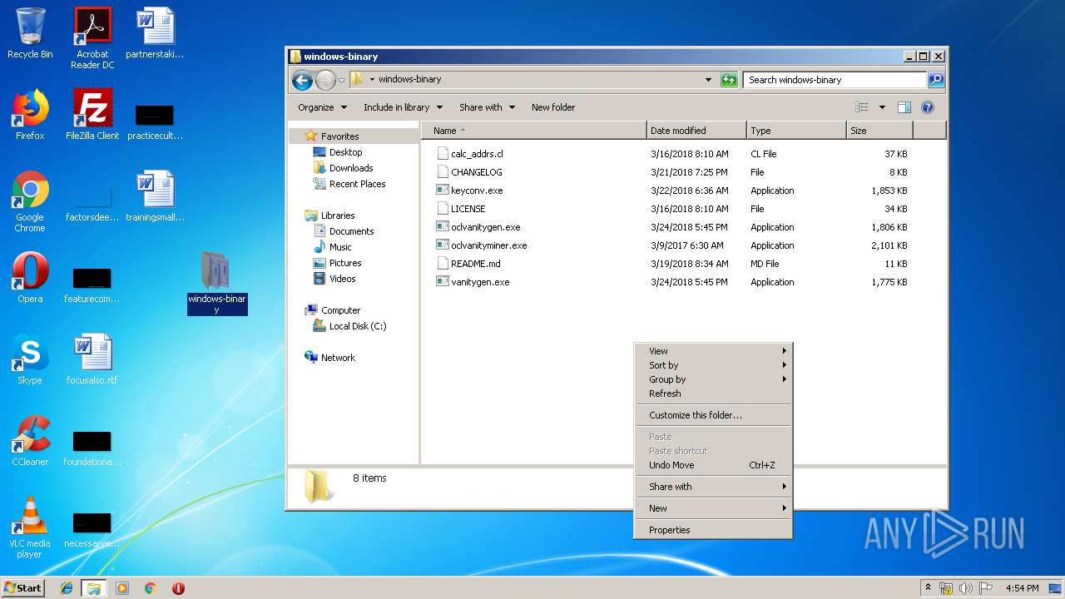Click the Change your view icon
Viewport: 1065px width, 599px height.
[862, 107]
